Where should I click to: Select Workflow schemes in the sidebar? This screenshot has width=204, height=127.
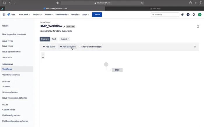[11, 75]
